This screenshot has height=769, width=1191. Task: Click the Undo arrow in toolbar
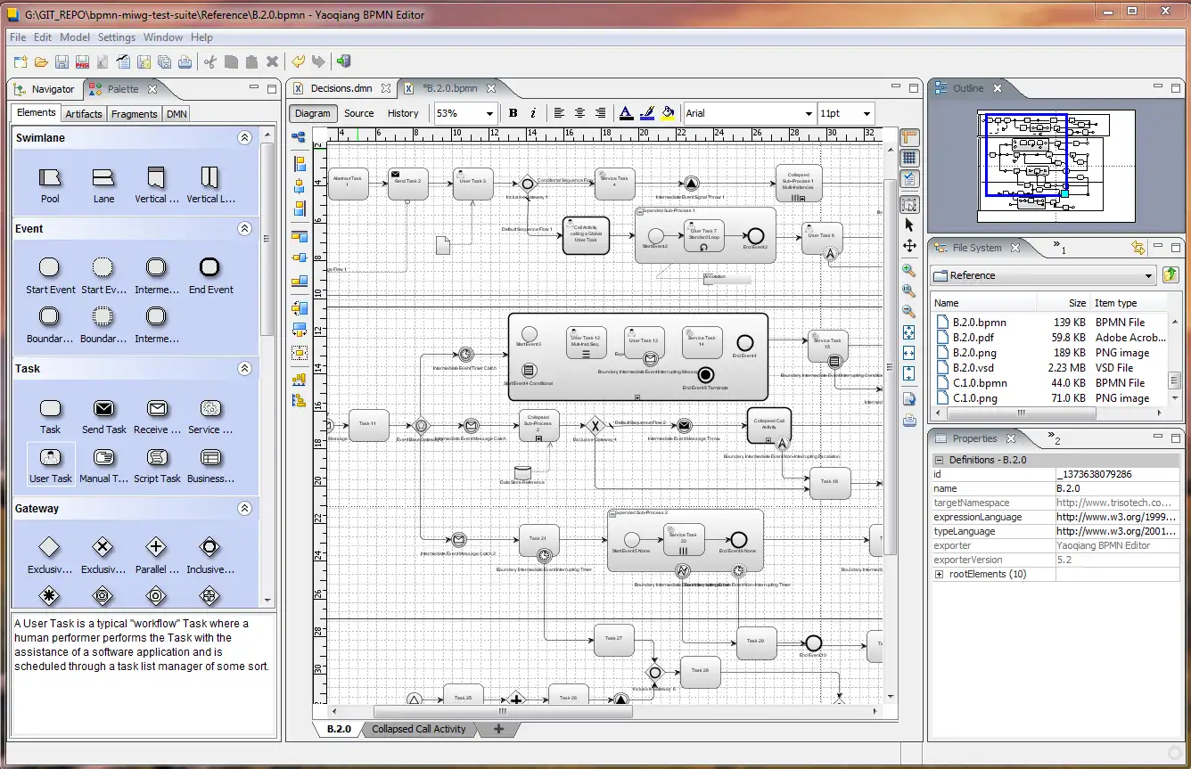coord(298,61)
